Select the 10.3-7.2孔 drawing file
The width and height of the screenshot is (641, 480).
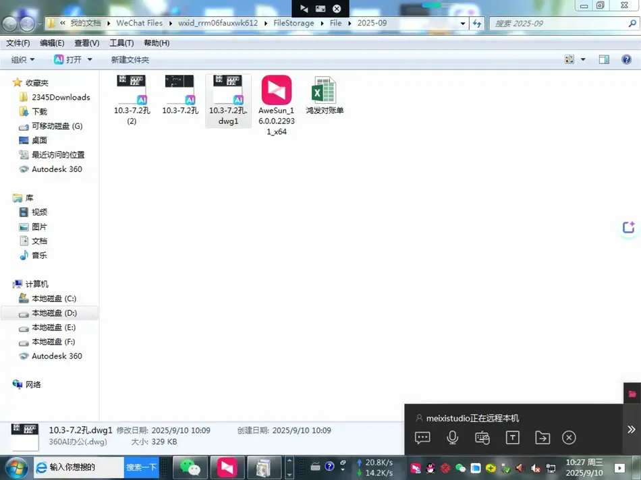tap(180, 95)
